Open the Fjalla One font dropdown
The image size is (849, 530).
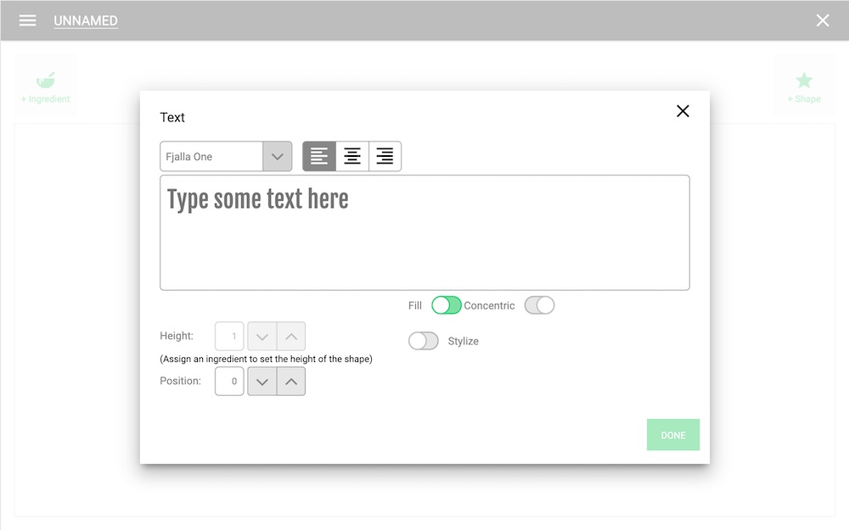(278, 156)
